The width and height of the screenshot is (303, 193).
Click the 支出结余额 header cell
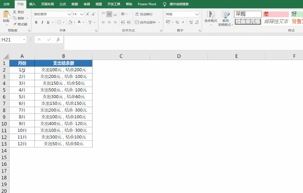click(x=63, y=63)
